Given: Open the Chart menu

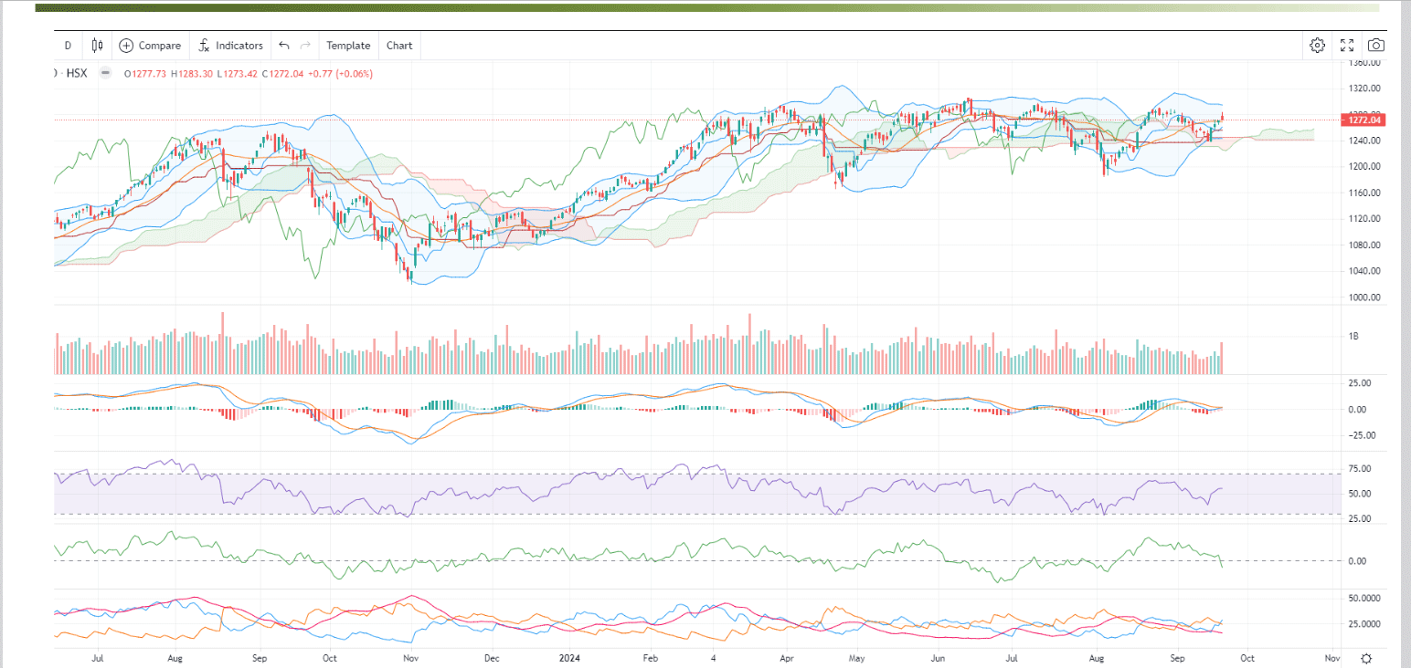Looking at the screenshot, I should pos(399,46).
